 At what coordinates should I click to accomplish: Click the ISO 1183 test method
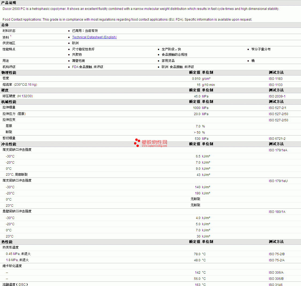tap(276, 78)
